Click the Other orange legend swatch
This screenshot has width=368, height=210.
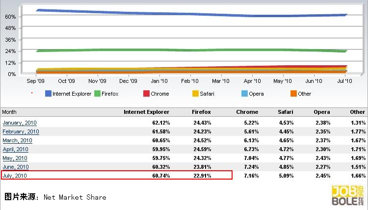(x=293, y=94)
